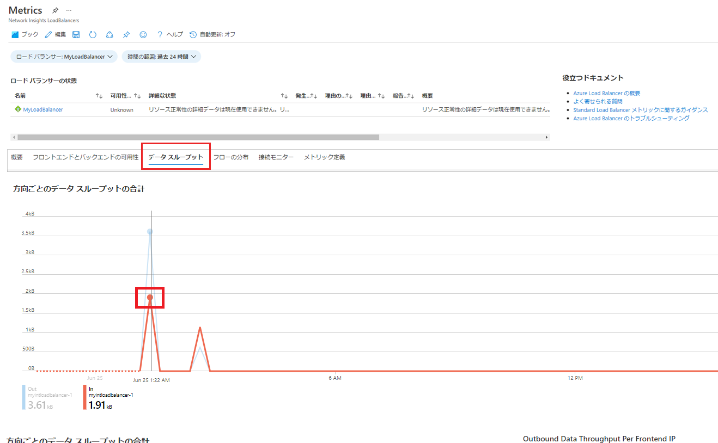Select the データ スループット tab
The height and width of the screenshot is (443, 718).
(175, 157)
